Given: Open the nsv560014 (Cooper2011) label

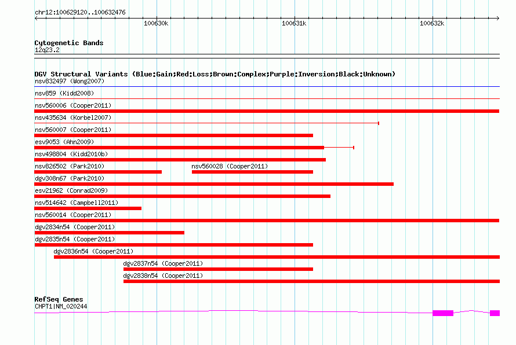Looking at the screenshot, I should (x=73, y=215).
